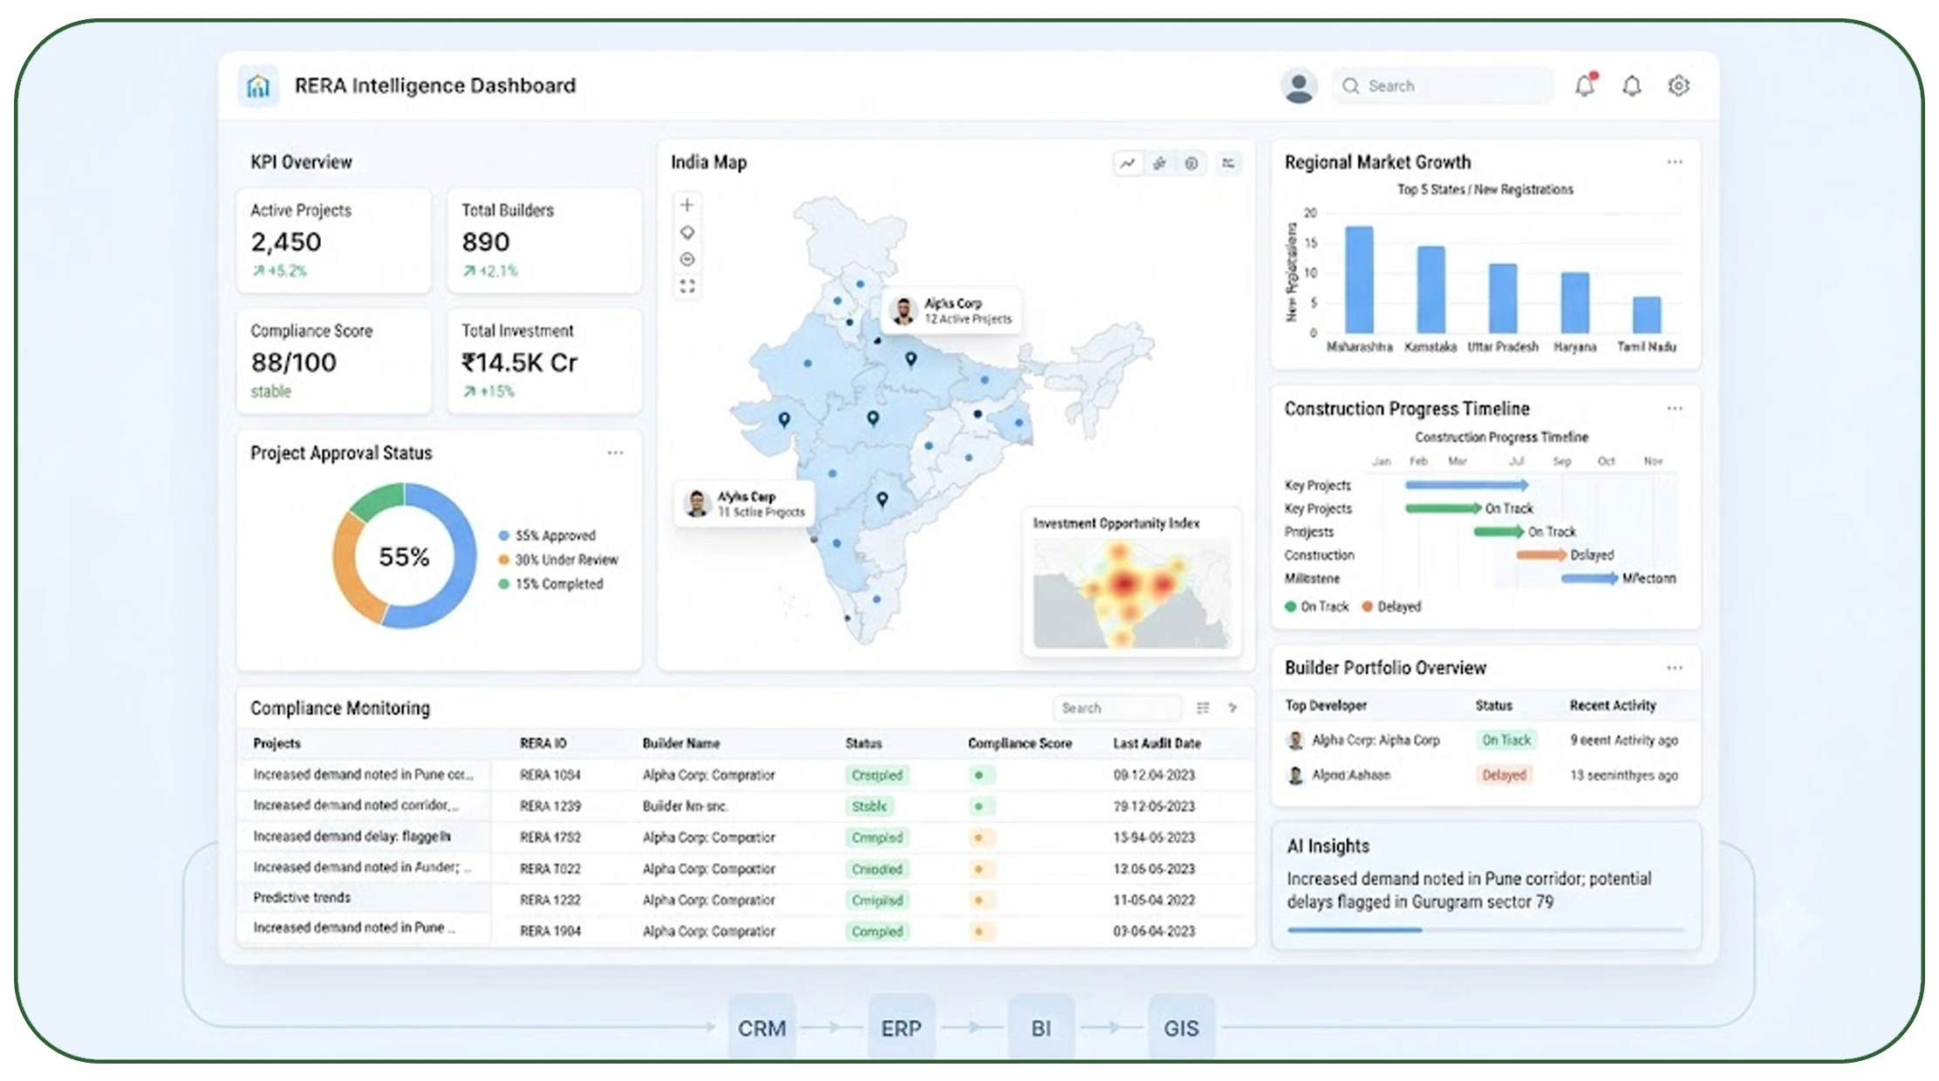Click the On Track timeline legend dot
The image size is (1939, 1081).
1290,607
